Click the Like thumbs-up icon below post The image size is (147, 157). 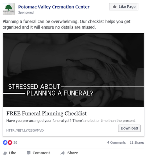tap(5, 153)
